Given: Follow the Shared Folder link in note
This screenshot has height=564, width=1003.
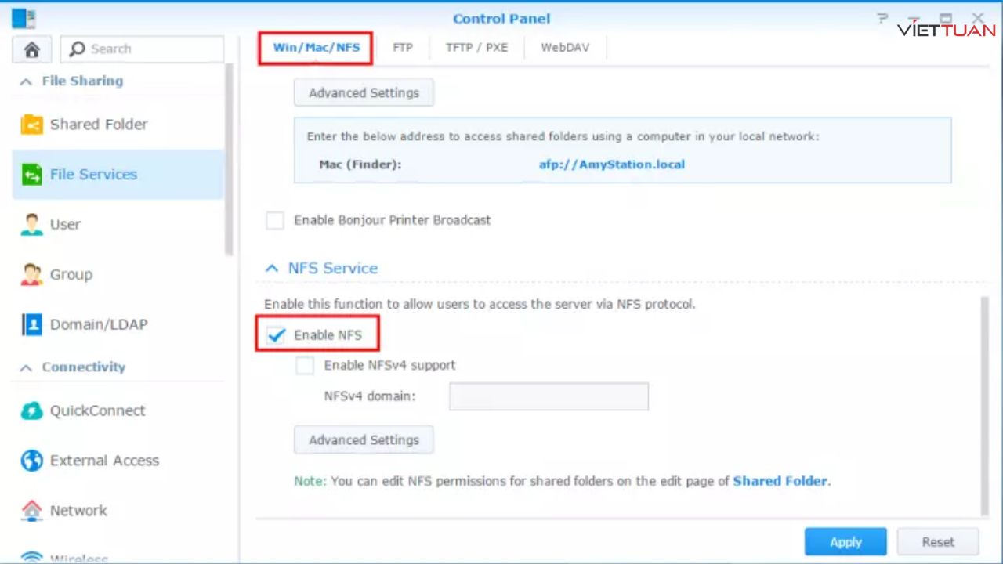Looking at the screenshot, I should tap(780, 481).
